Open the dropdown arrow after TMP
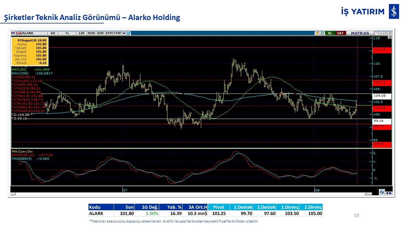This screenshot has width=403, height=226. pyautogui.click(x=124, y=33)
